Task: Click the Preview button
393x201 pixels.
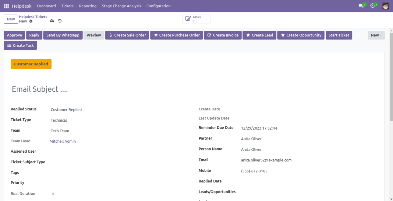Action: coord(94,35)
